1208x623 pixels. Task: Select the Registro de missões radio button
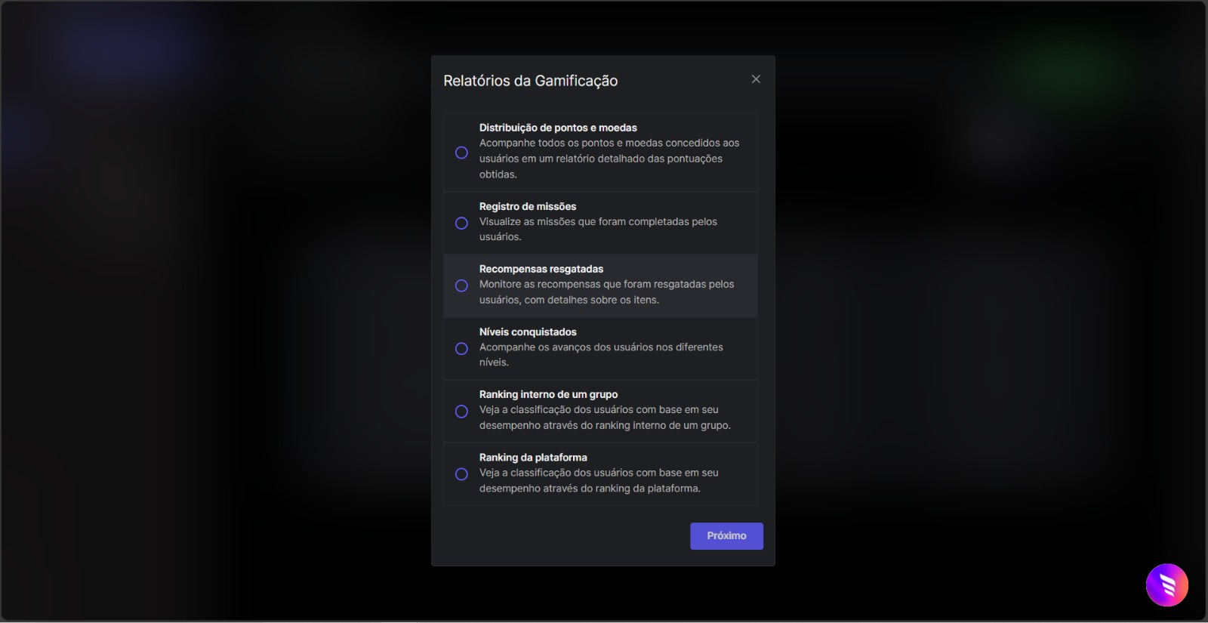tap(461, 224)
